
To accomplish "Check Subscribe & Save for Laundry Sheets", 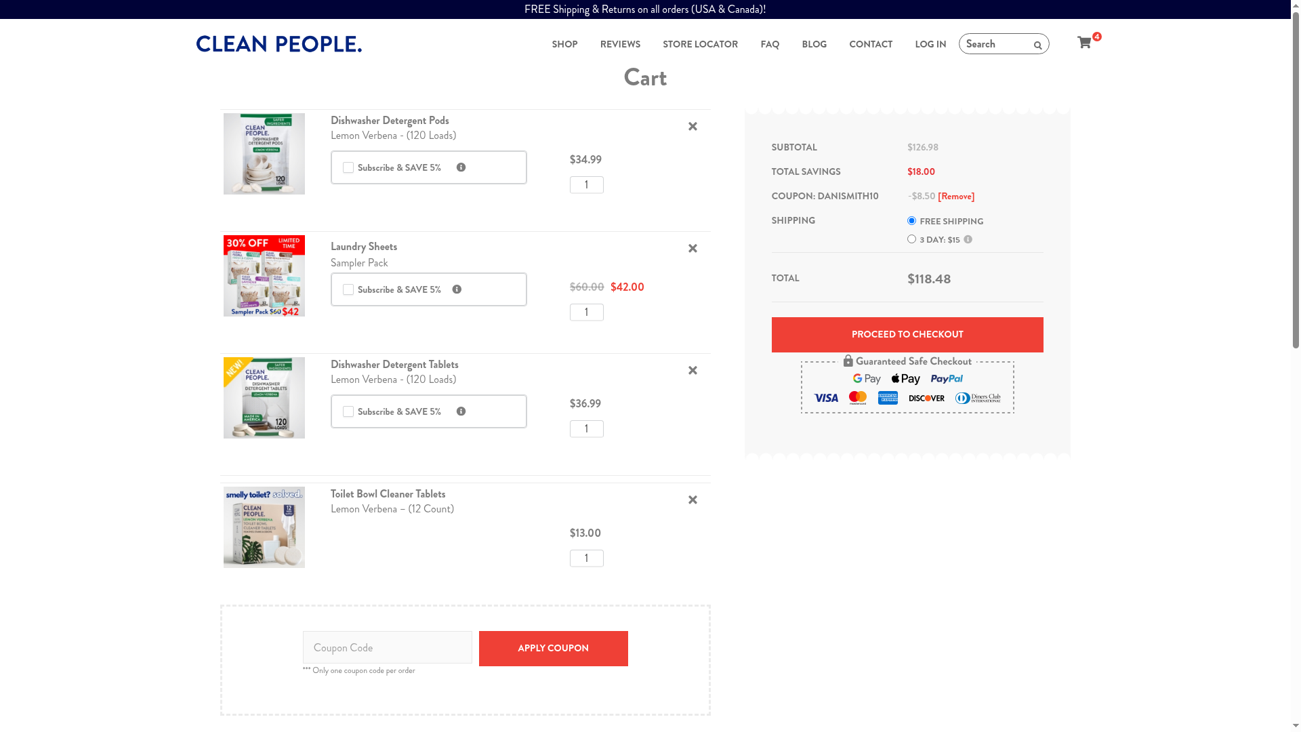I will [x=348, y=289].
